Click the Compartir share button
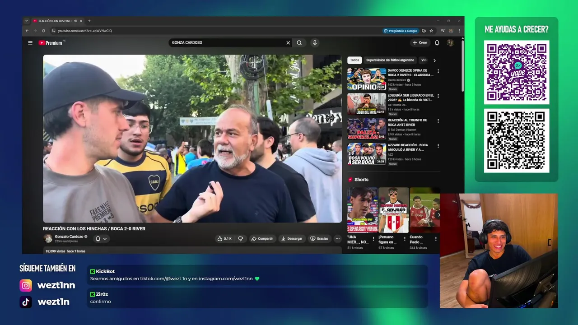The width and height of the screenshot is (578, 325). tap(262, 238)
